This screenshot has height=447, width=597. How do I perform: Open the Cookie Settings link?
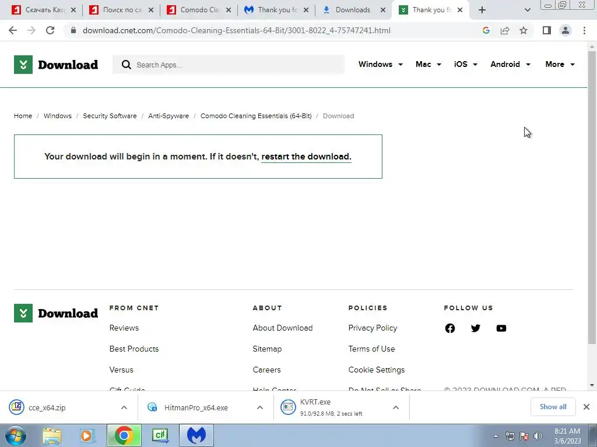click(377, 370)
